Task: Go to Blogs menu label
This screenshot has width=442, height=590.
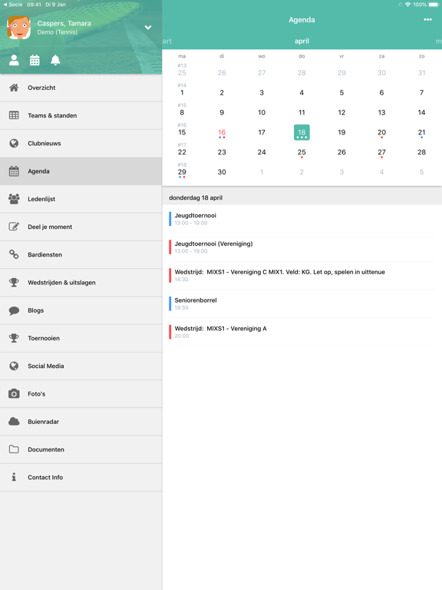Action: (36, 310)
